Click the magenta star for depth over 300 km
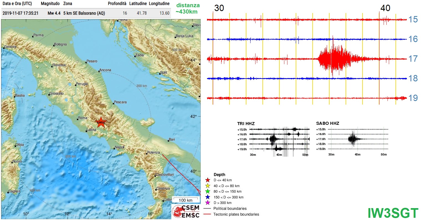 coord(208,203)
